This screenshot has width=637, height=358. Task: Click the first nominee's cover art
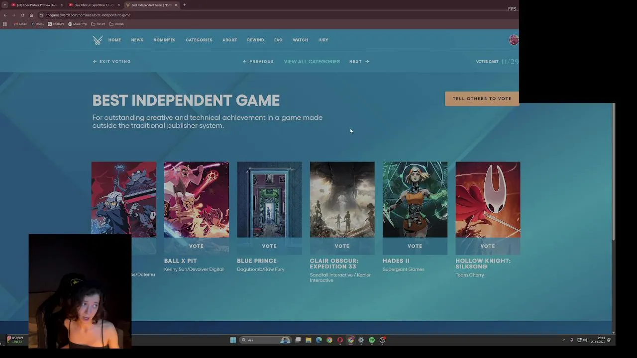coord(123,198)
